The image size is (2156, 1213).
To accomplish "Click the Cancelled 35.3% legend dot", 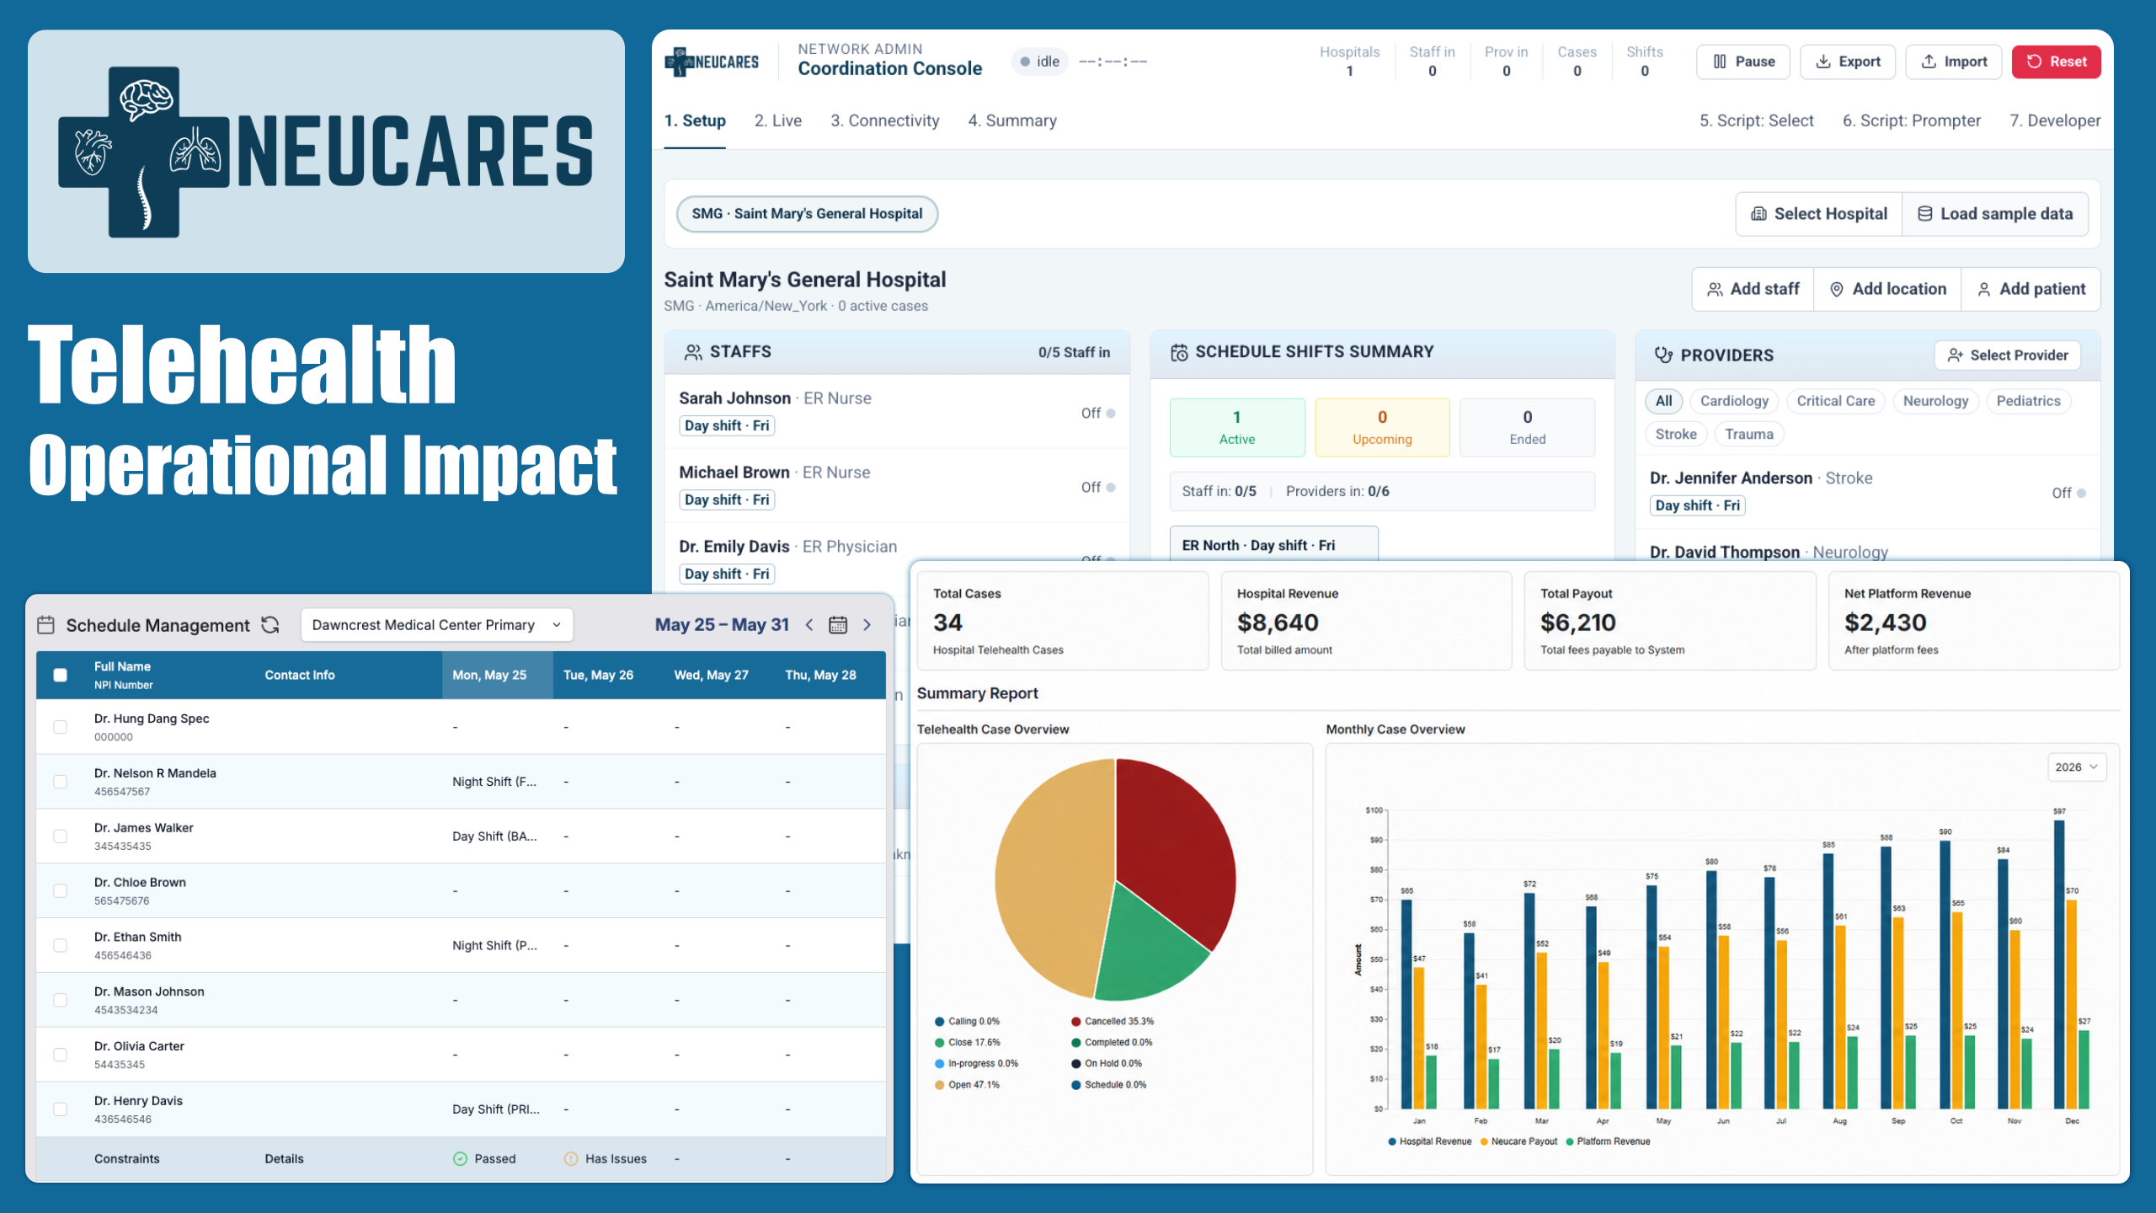I will [x=1075, y=1022].
